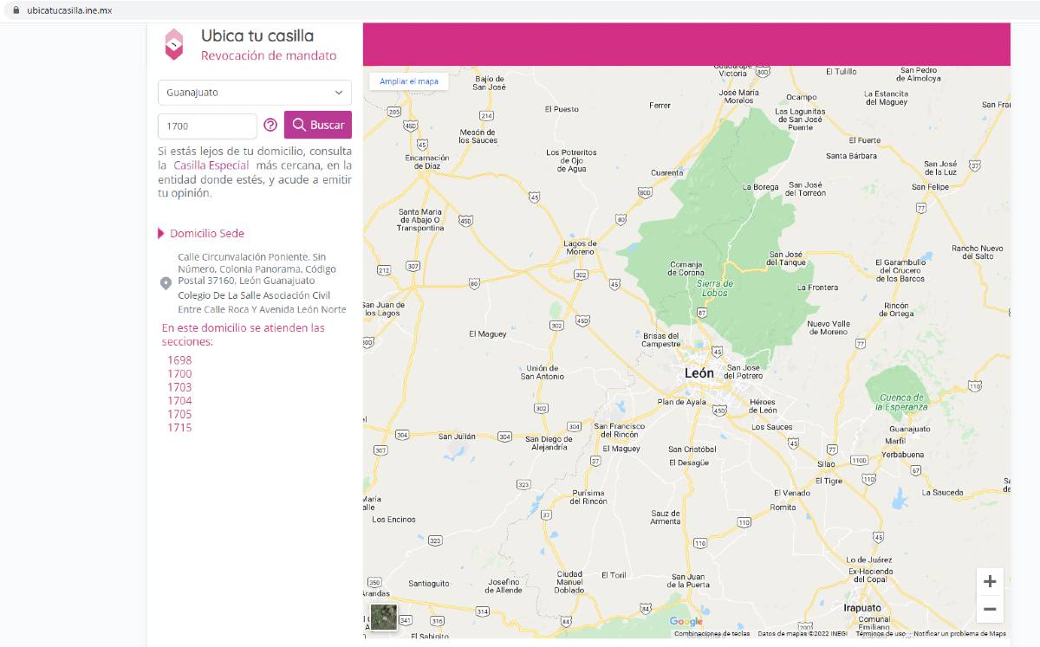Image resolution: width=1040 pixels, height=647 pixels.
Task: Click the help question mark icon
Action: (x=270, y=126)
